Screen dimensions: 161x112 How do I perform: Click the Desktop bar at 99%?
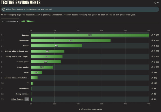[x=90, y=35]
